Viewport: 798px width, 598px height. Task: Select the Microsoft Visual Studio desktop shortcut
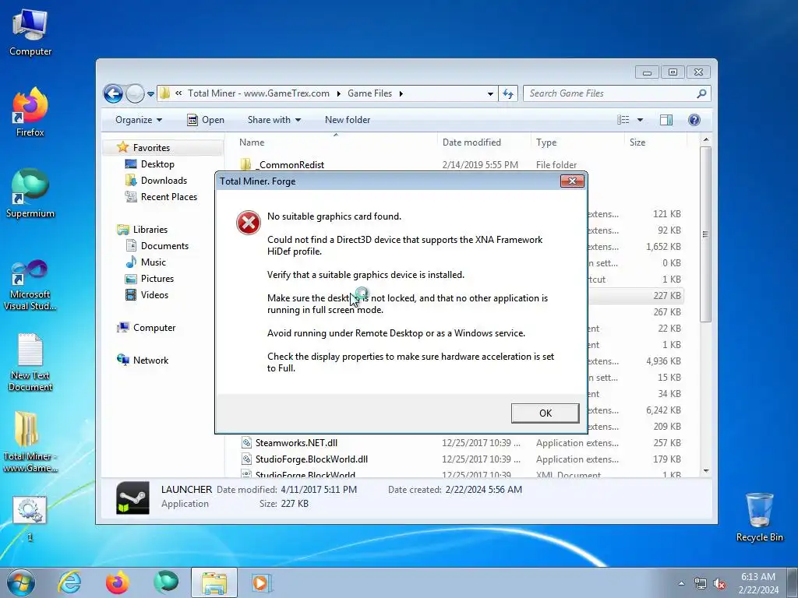(30, 285)
